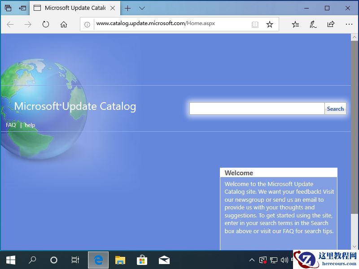
Task: Open a new tab with plus button
Action: click(x=128, y=8)
